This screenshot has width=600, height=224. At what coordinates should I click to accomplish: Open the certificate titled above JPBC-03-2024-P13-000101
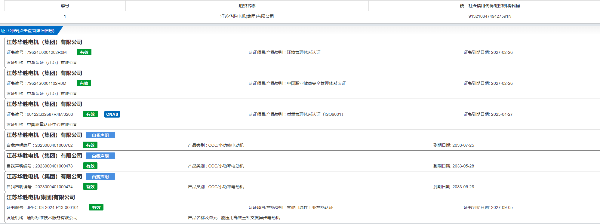point(41,197)
